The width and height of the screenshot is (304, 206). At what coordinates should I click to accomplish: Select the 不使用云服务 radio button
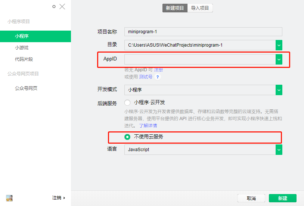(x=127, y=137)
